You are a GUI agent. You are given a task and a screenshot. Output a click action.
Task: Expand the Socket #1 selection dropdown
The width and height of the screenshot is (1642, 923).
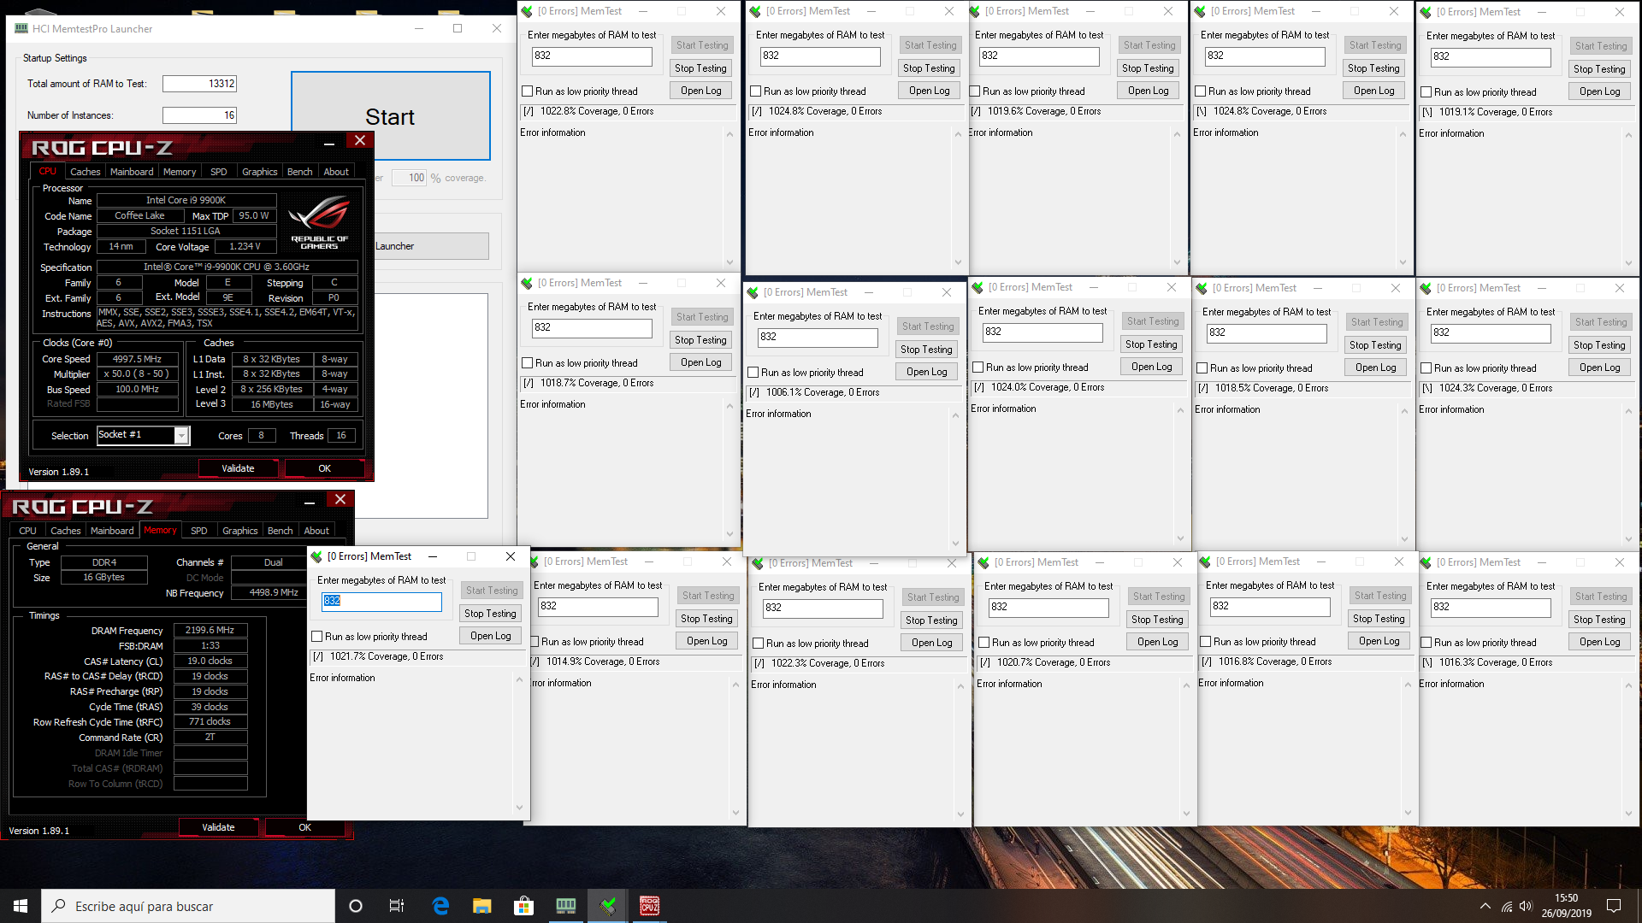pyautogui.click(x=181, y=436)
